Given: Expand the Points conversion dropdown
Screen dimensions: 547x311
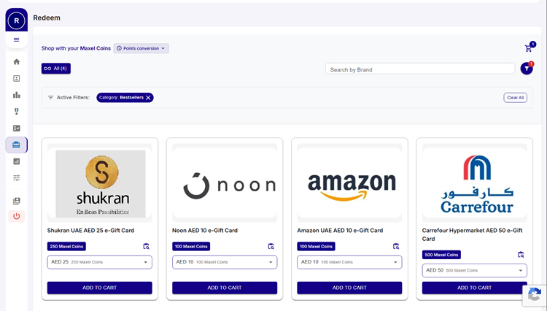Looking at the screenshot, I should click(141, 48).
